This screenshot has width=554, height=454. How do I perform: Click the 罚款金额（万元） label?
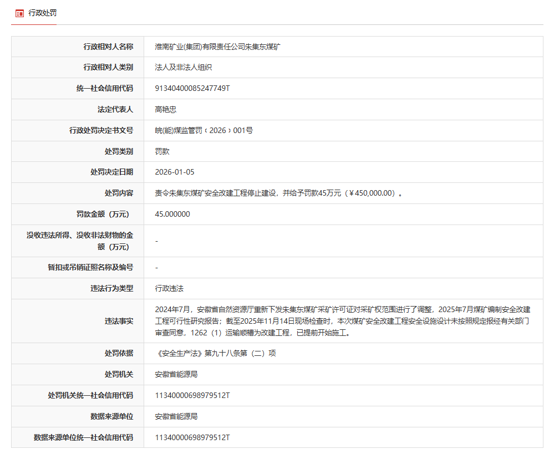click(x=103, y=214)
